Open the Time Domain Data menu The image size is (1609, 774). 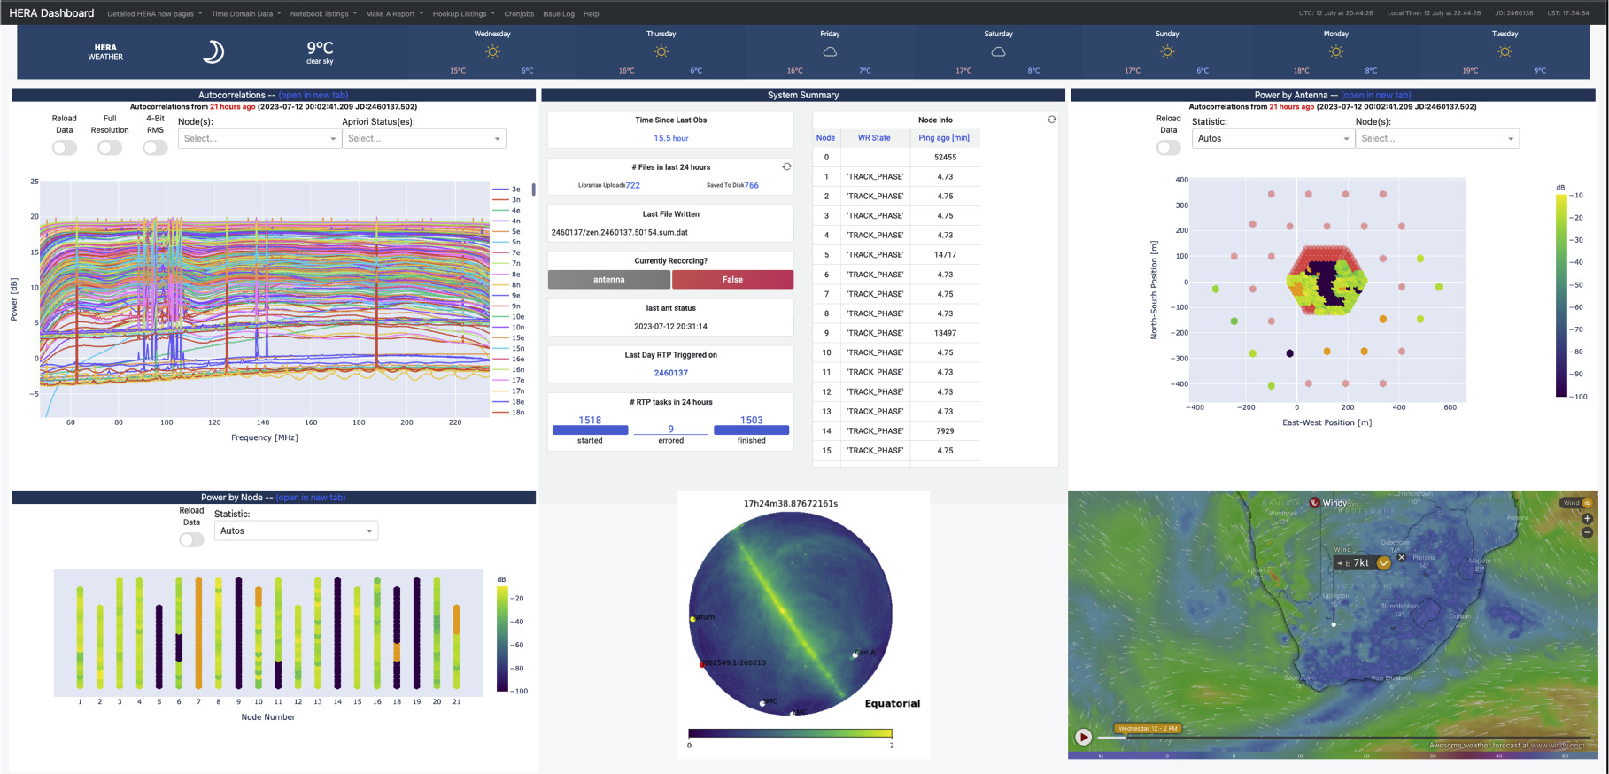pos(245,13)
